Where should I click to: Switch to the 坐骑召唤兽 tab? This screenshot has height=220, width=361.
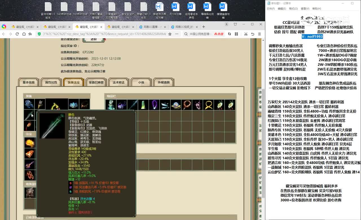(96, 82)
